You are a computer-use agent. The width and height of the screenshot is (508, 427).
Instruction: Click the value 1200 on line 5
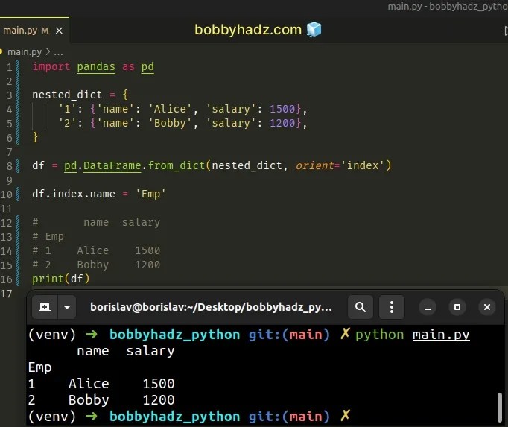pos(282,123)
